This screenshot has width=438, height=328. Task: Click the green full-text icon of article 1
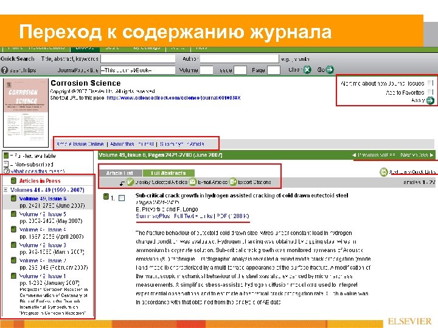pyautogui.click(x=106, y=197)
